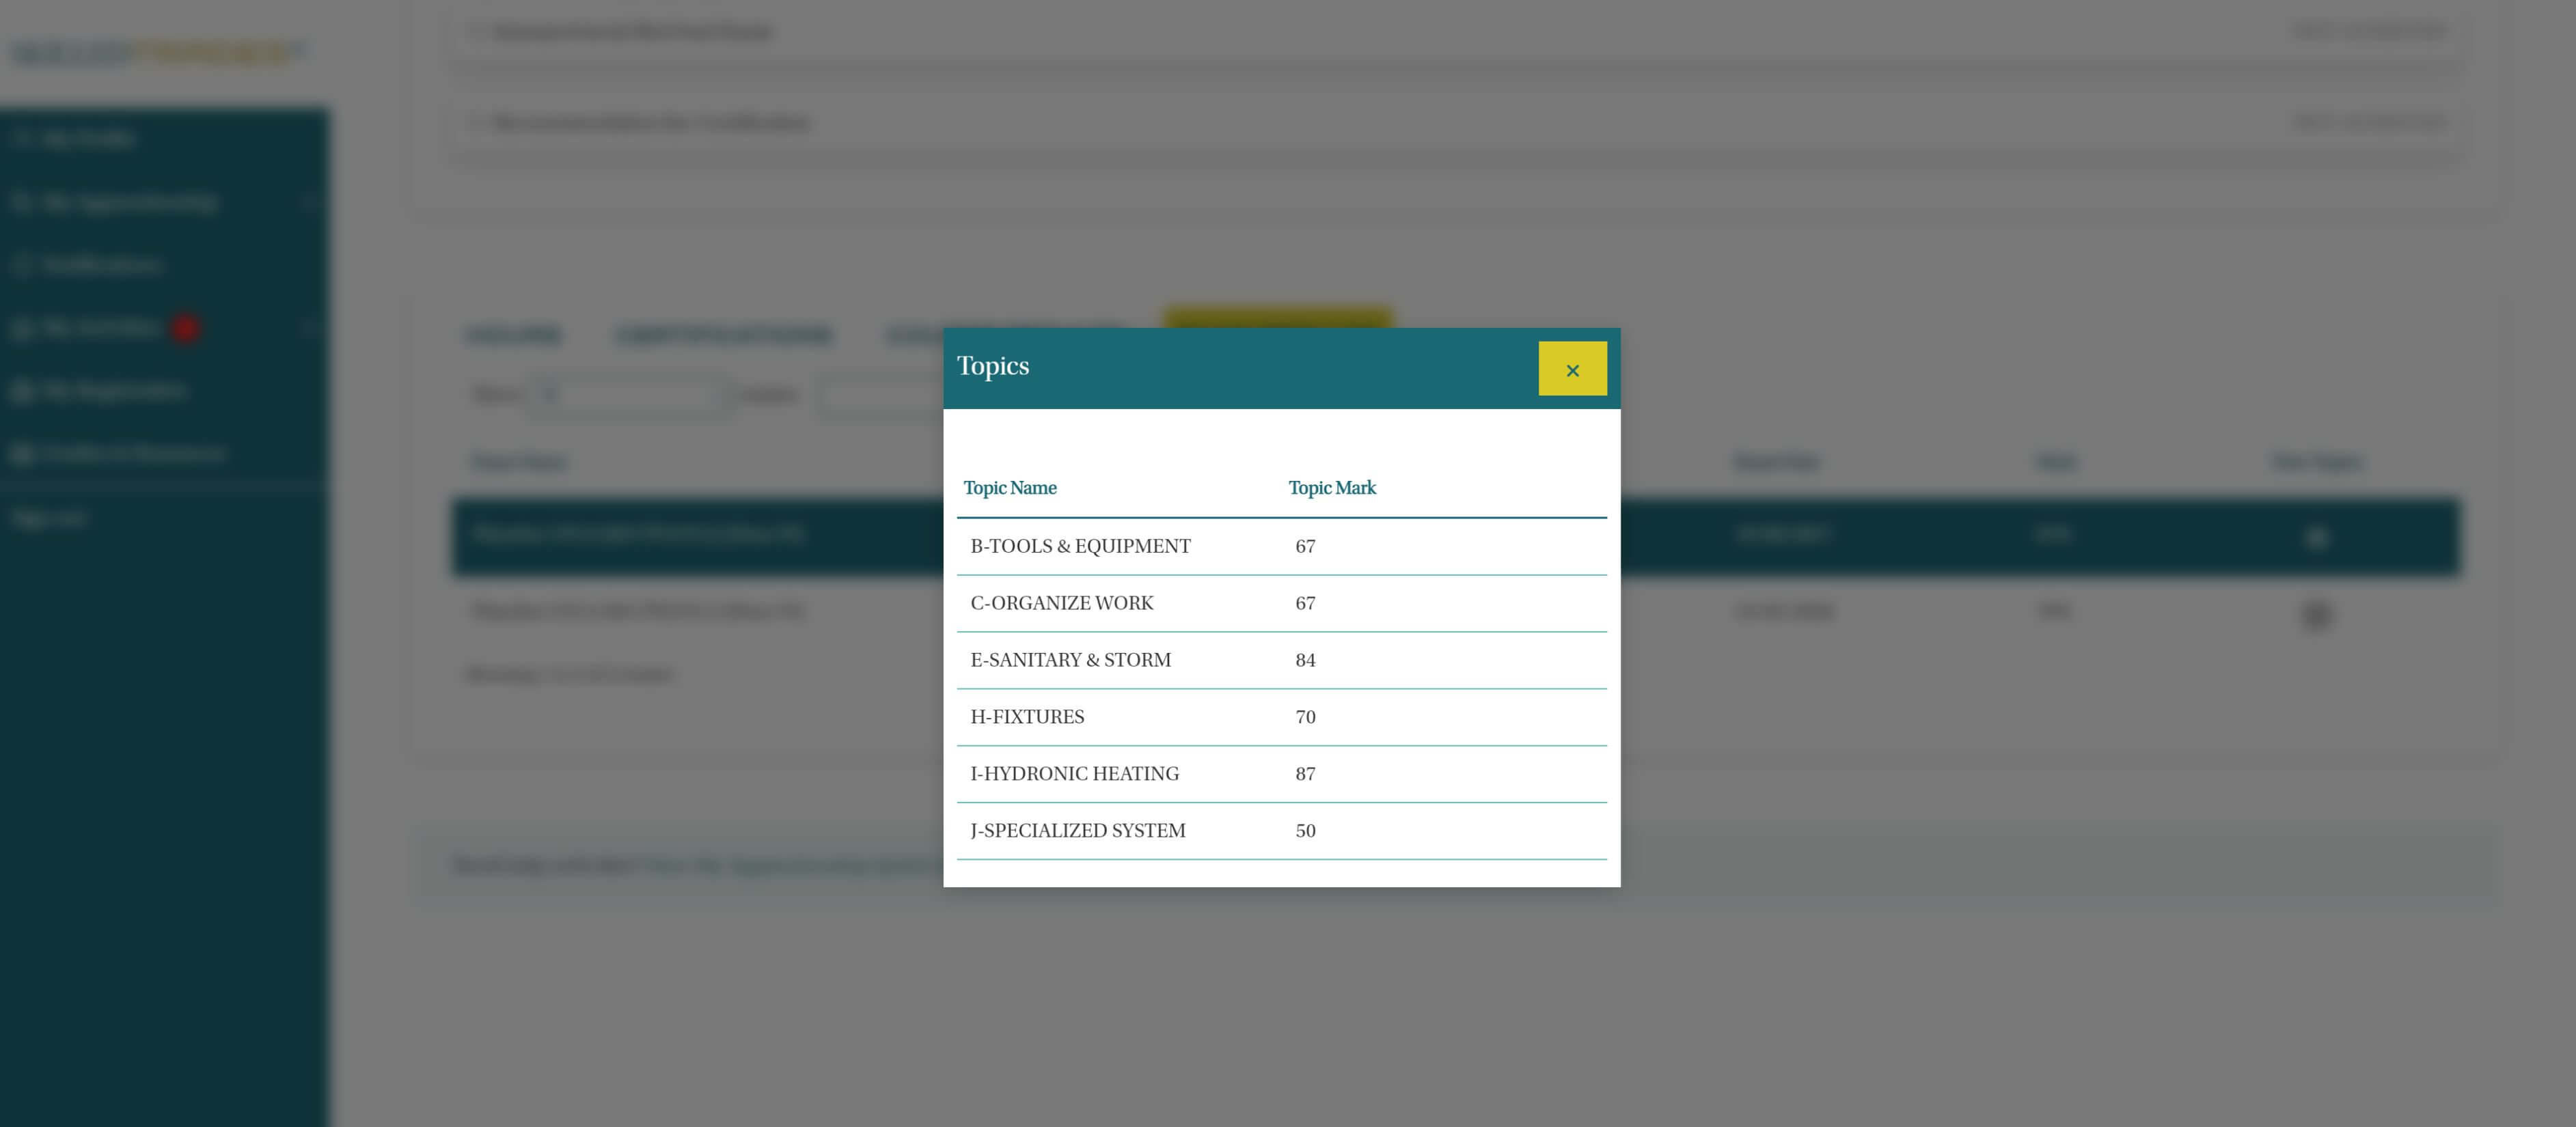Select the I-HYDRONIC HEATING topic row
The height and width of the screenshot is (1127, 2576).
1074,774
